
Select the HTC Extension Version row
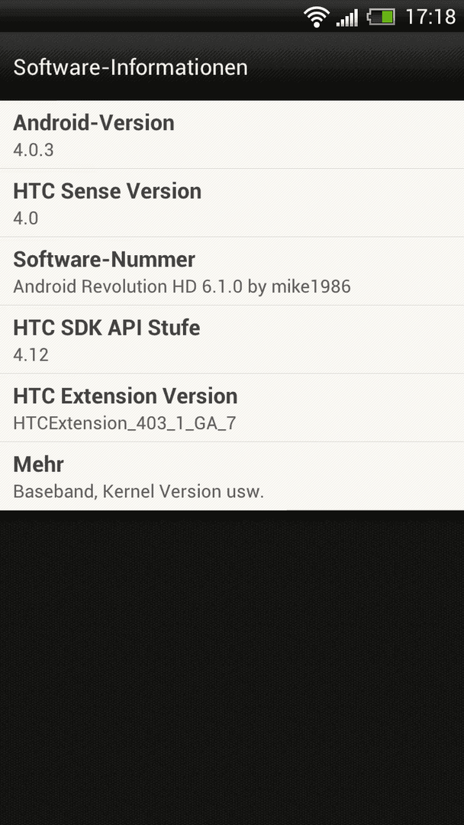(232, 408)
